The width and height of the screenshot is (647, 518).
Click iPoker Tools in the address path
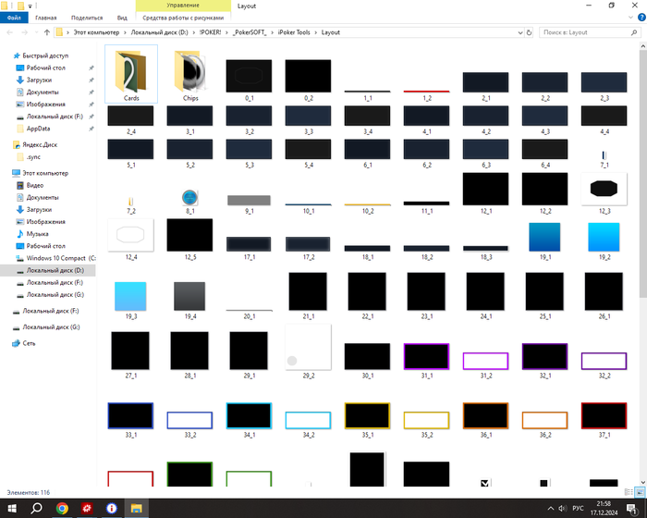click(294, 32)
